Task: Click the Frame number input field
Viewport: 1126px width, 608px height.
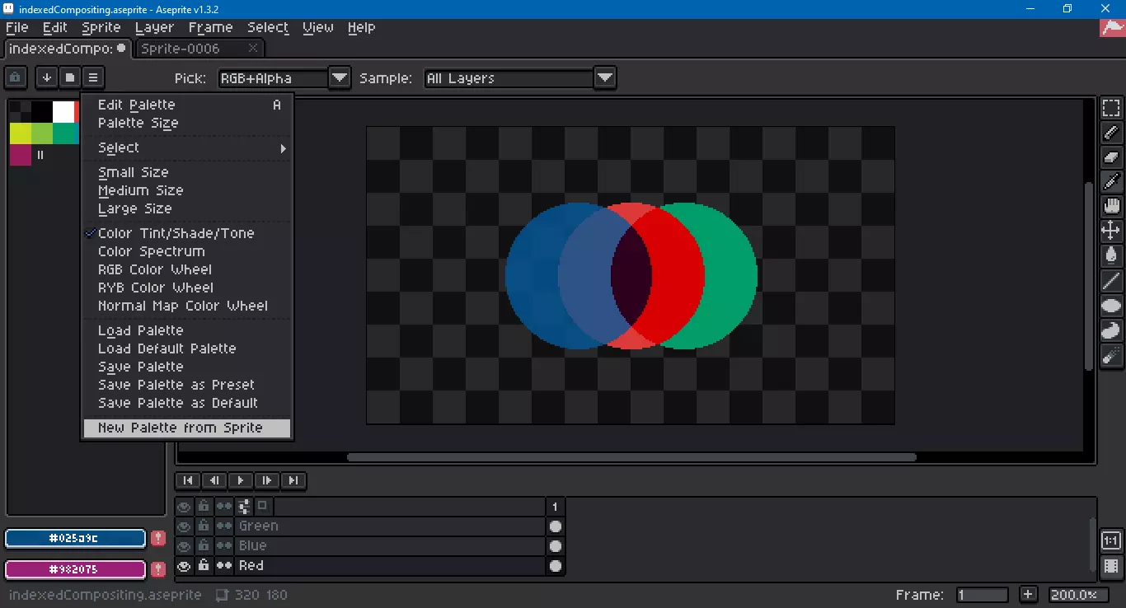Action: pyautogui.click(x=982, y=595)
